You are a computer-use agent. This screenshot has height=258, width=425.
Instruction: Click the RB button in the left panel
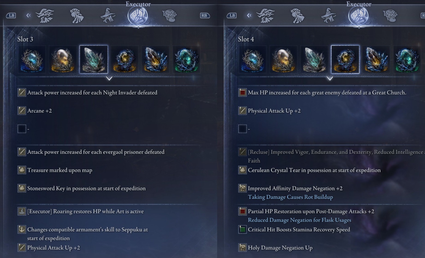click(205, 16)
